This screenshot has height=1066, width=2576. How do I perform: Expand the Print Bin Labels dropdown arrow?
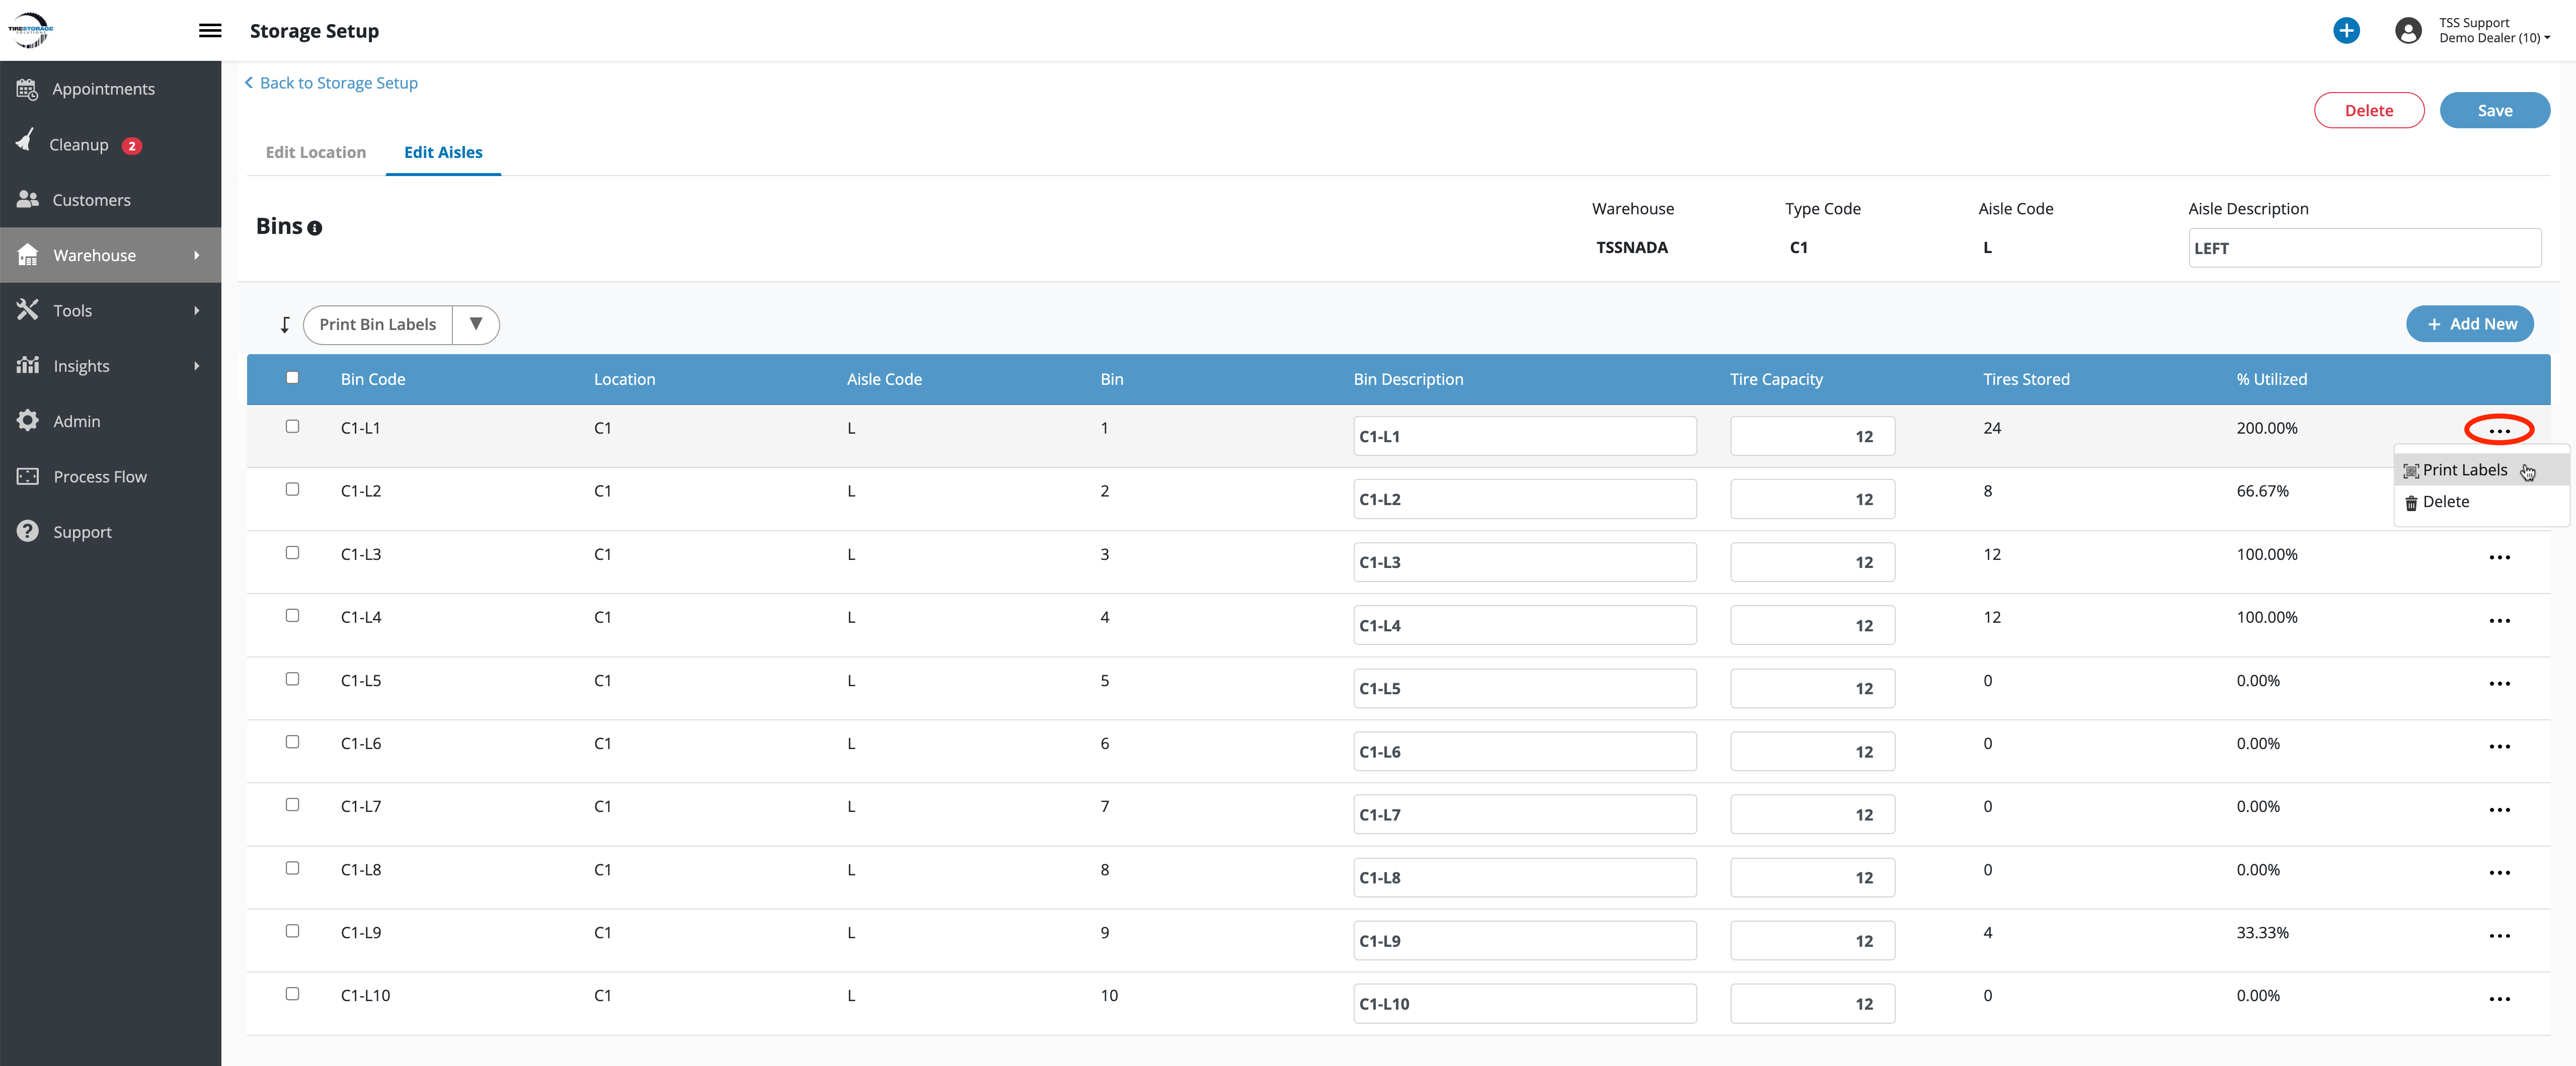[476, 324]
